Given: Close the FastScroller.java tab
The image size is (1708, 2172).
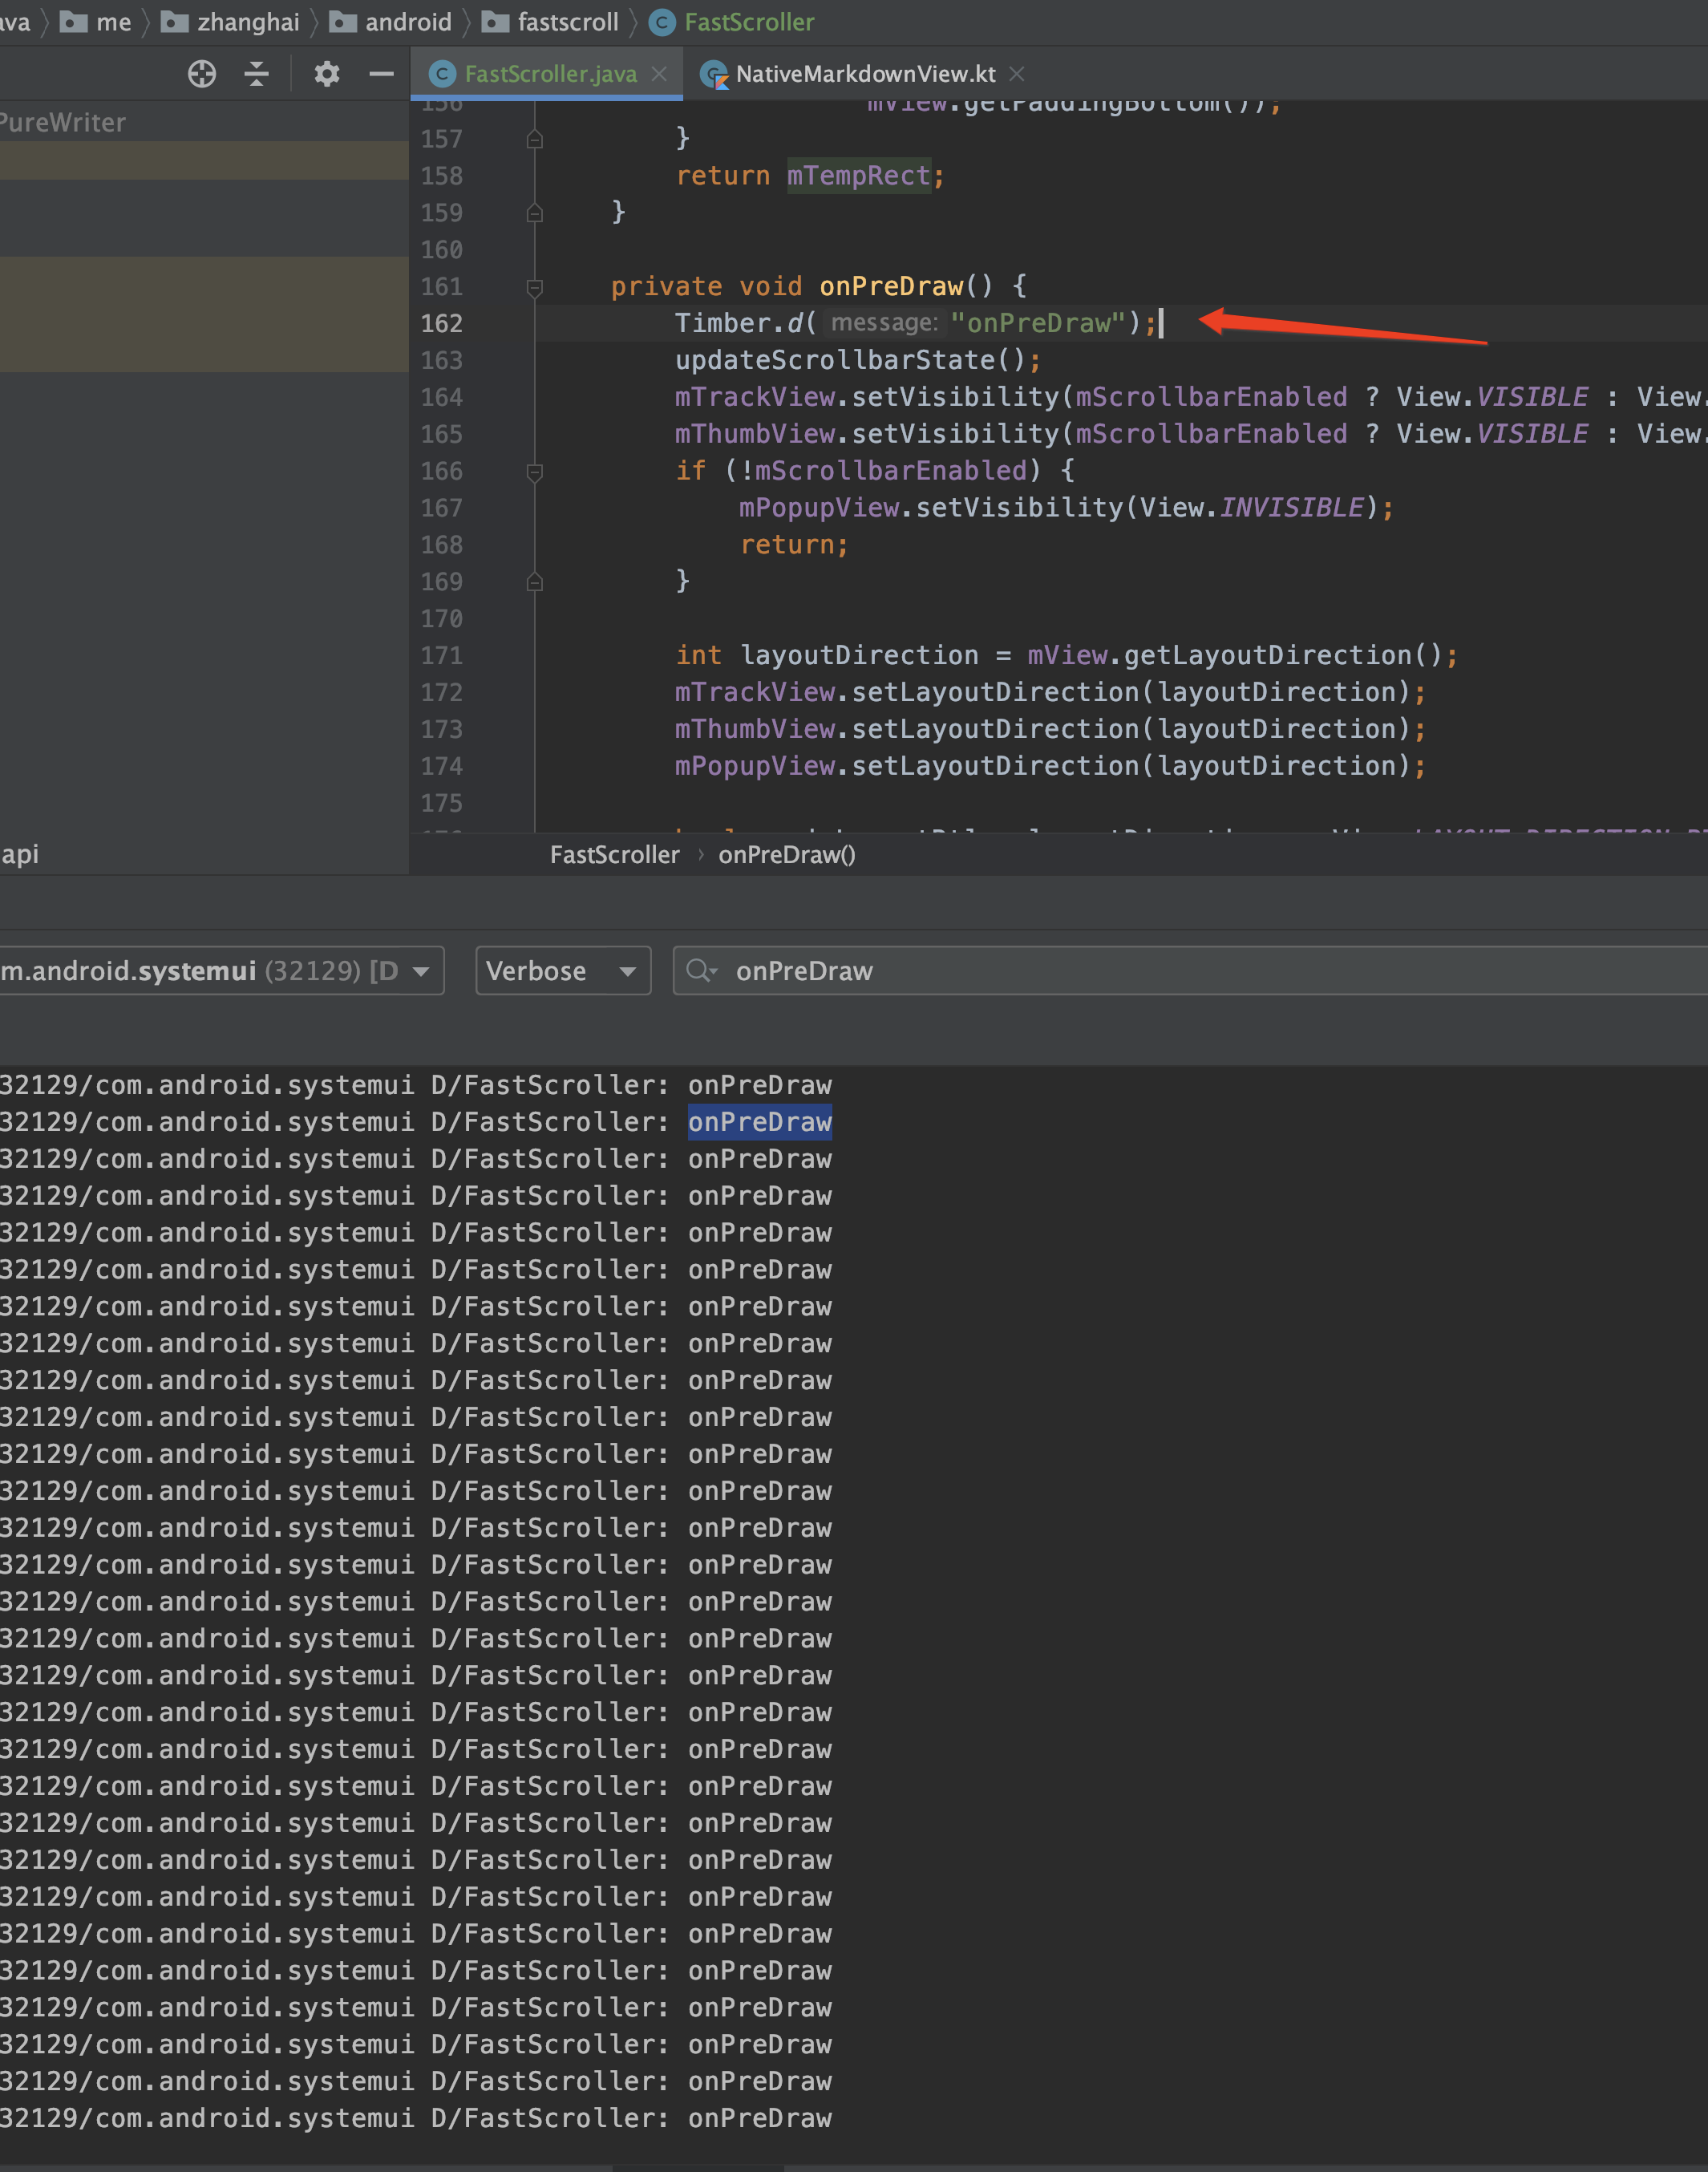Looking at the screenshot, I should point(658,73).
